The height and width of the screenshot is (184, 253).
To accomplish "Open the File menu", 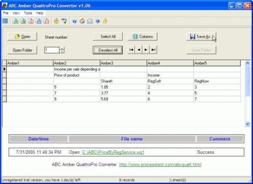I will (x=6, y=13).
